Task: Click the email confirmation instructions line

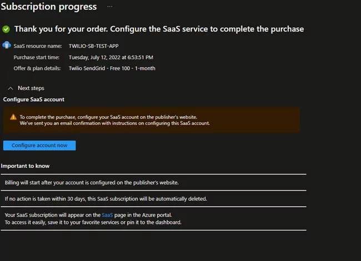Action: 114,123
